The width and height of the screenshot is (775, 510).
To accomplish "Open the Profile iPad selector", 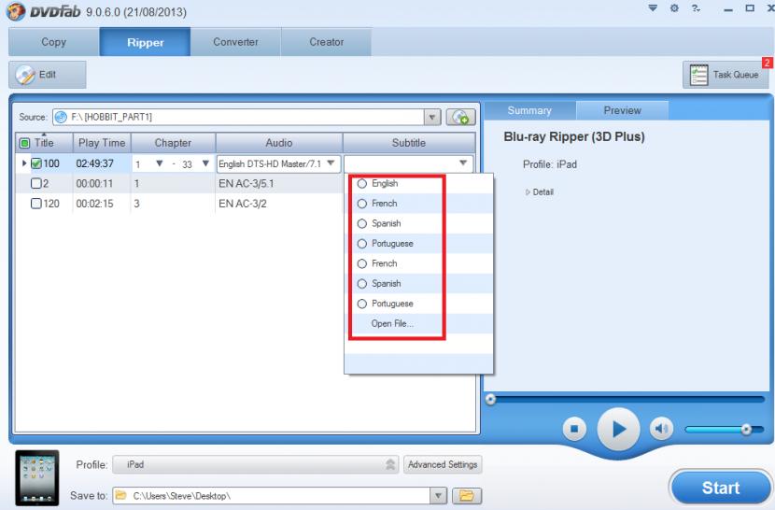I will (255, 464).
